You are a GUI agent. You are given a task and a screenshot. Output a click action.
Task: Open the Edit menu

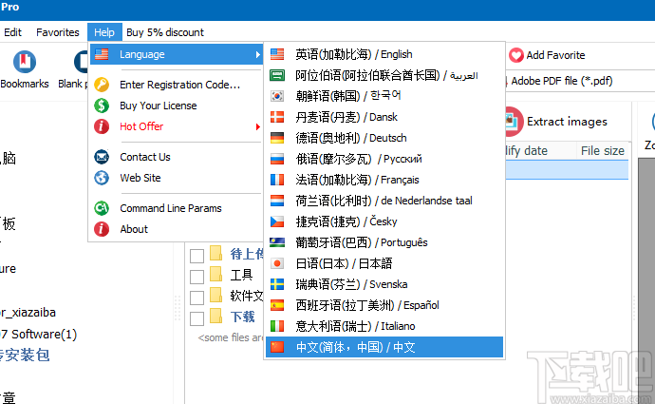click(x=12, y=32)
